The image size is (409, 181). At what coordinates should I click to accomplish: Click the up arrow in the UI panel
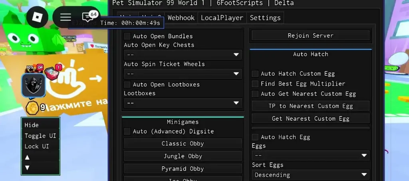pos(27,157)
